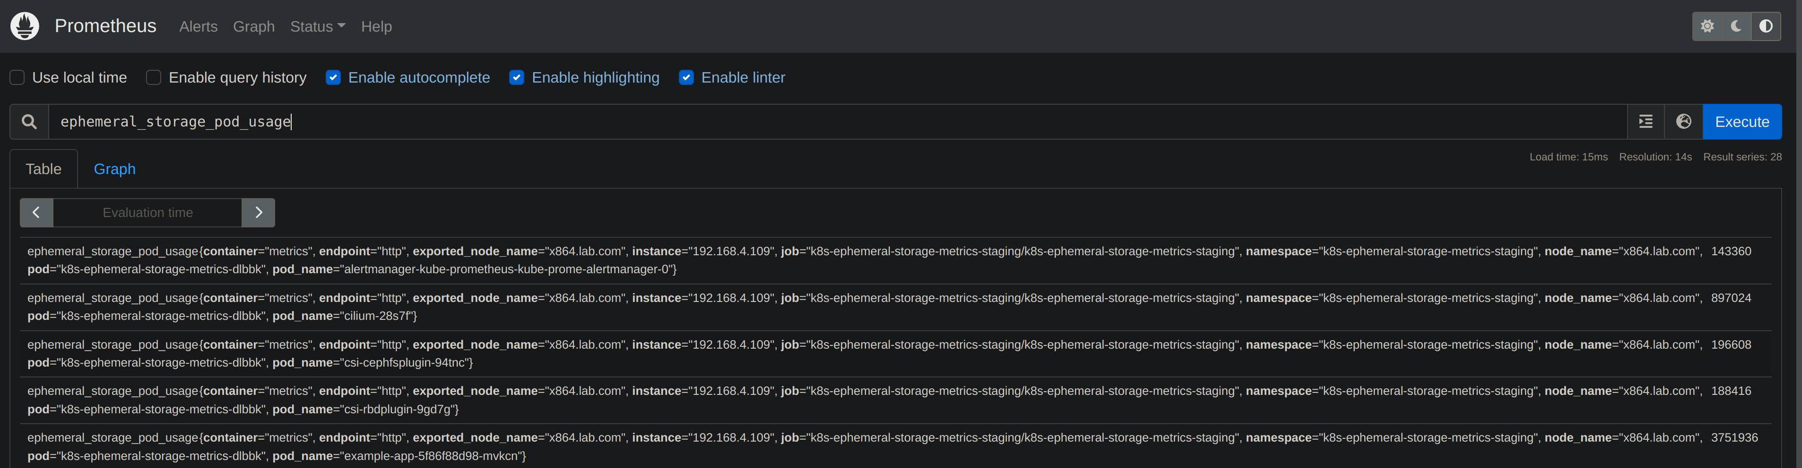
Task: Select the csi-rbdplugin-9gd7g result row
Action: [895, 400]
